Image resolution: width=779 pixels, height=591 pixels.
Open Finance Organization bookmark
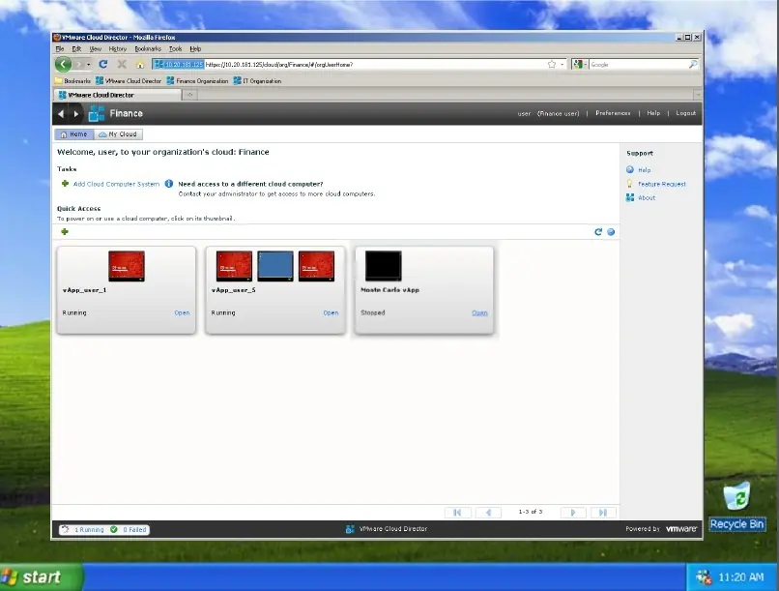(x=198, y=80)
